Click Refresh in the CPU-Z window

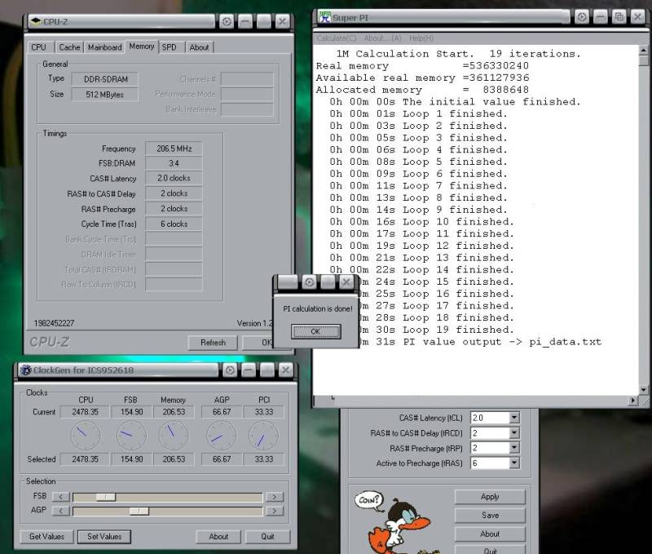pos(213,343)
